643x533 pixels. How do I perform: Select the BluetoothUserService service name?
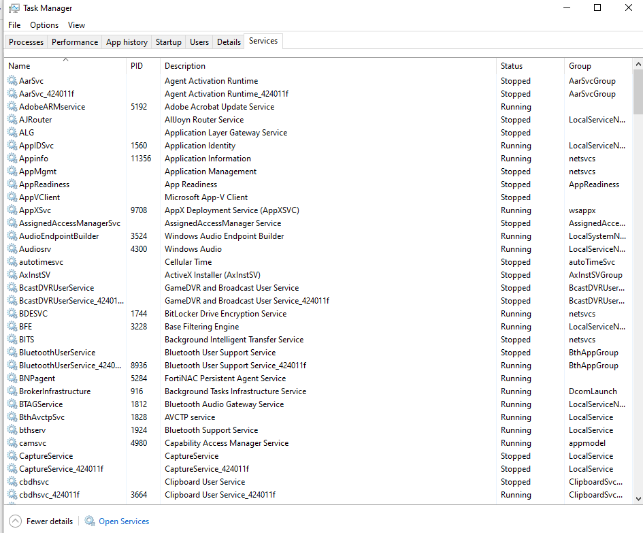pos(57,352)
